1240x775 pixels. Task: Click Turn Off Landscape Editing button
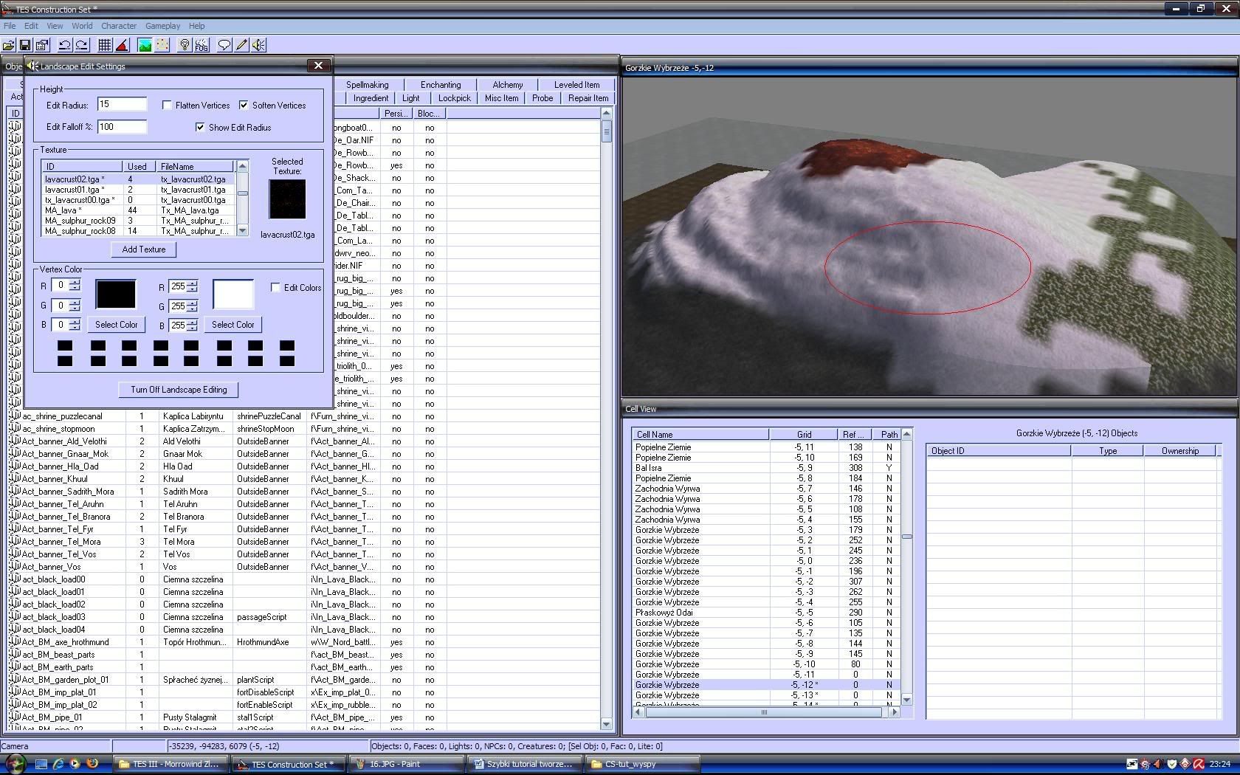(x=179, y=390)
